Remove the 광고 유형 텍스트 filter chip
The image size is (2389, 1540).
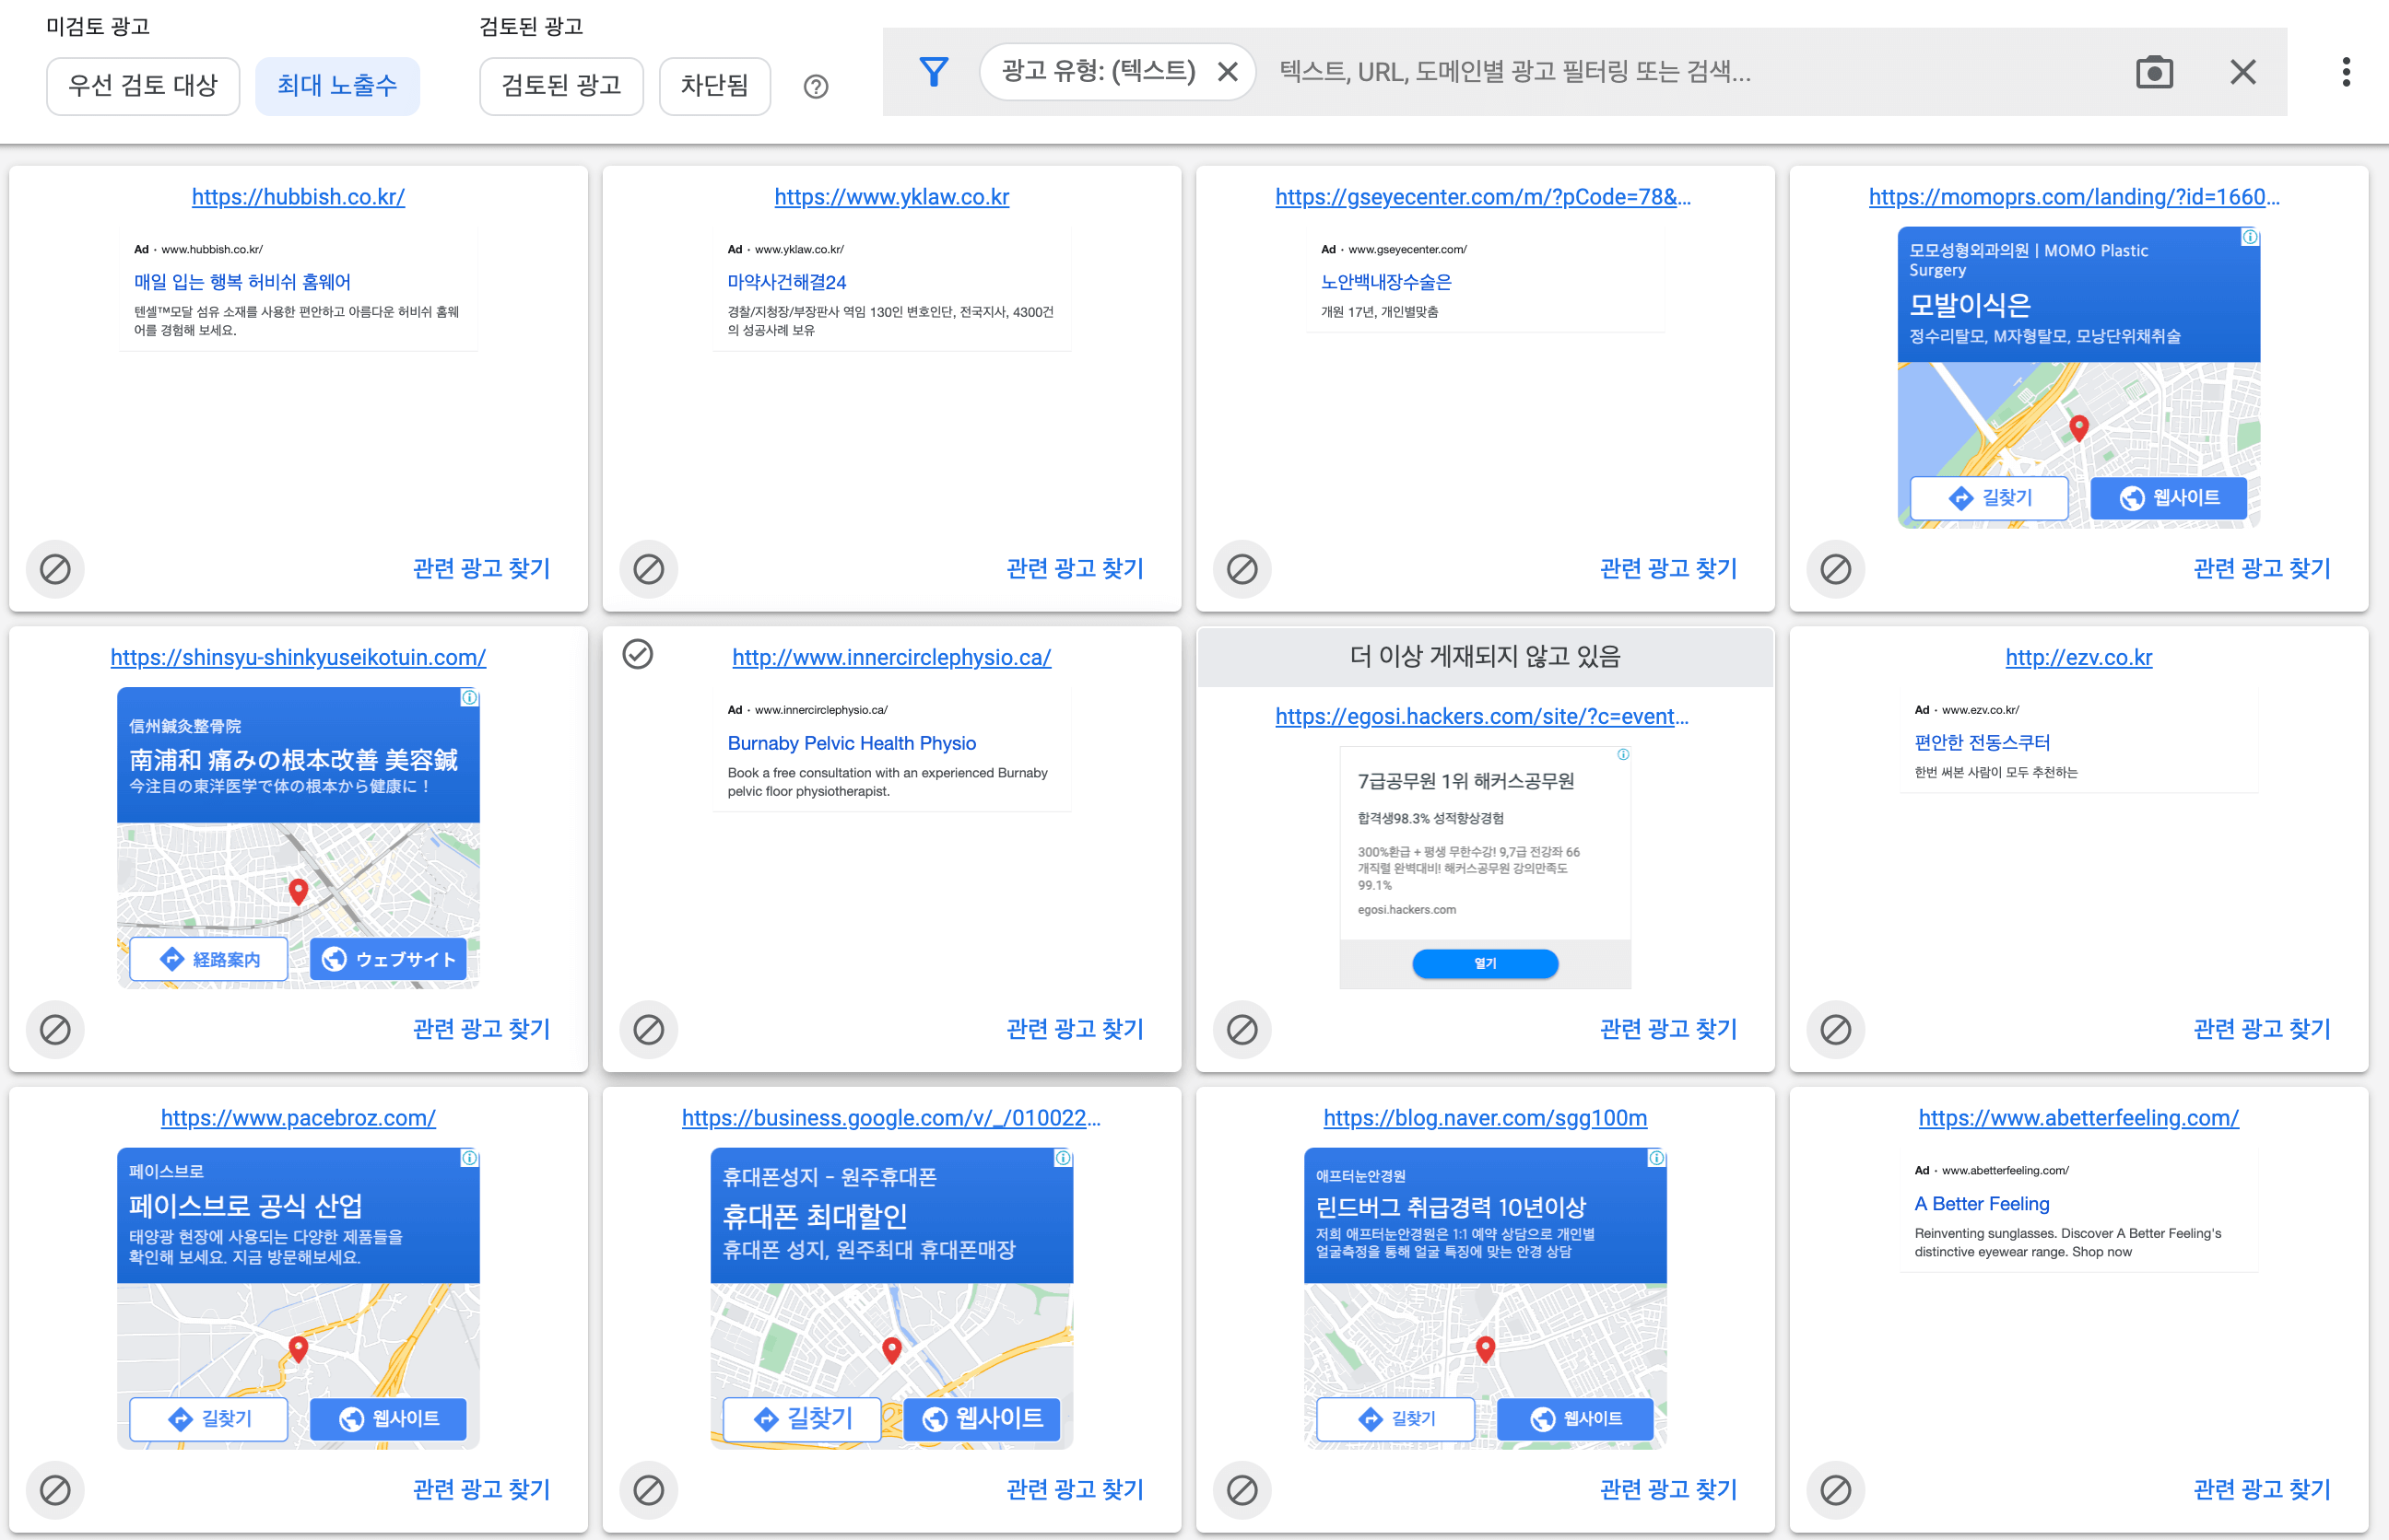tap(1229, 71)
